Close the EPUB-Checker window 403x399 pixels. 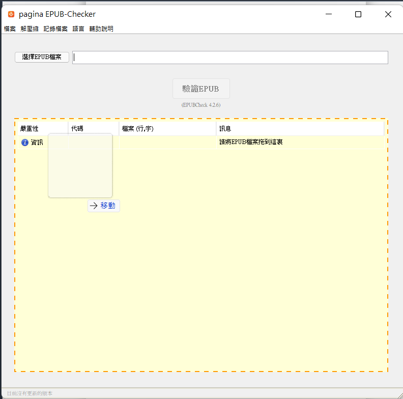[x=388, y=14]
